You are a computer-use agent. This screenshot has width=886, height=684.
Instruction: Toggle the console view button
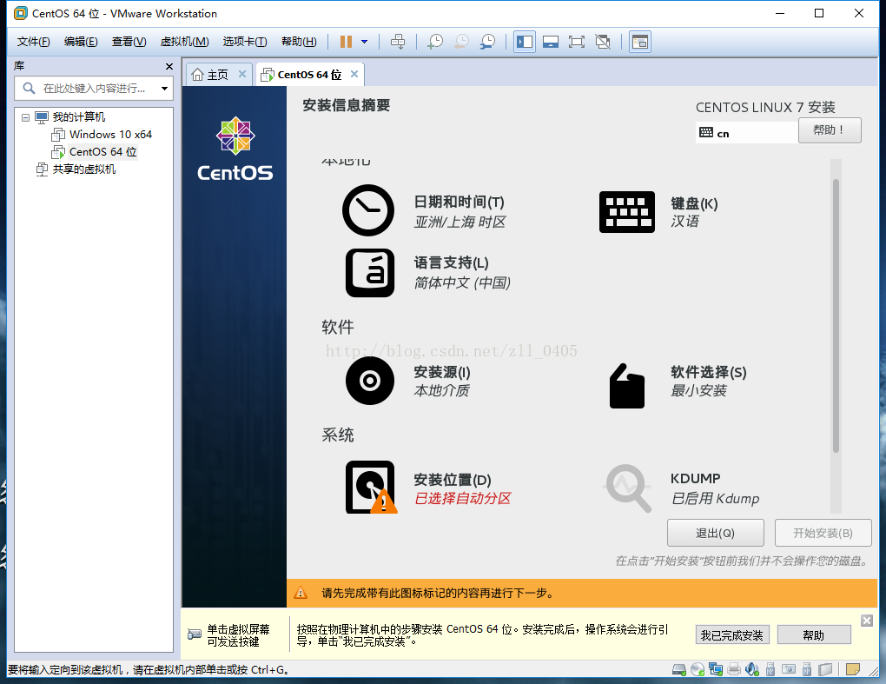[640, 42]
